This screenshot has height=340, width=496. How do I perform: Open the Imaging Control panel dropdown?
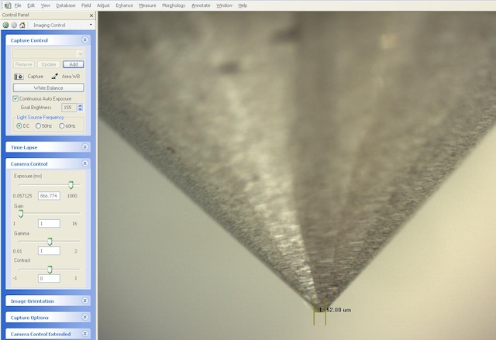pyautogui.click(x=91, y=25)
